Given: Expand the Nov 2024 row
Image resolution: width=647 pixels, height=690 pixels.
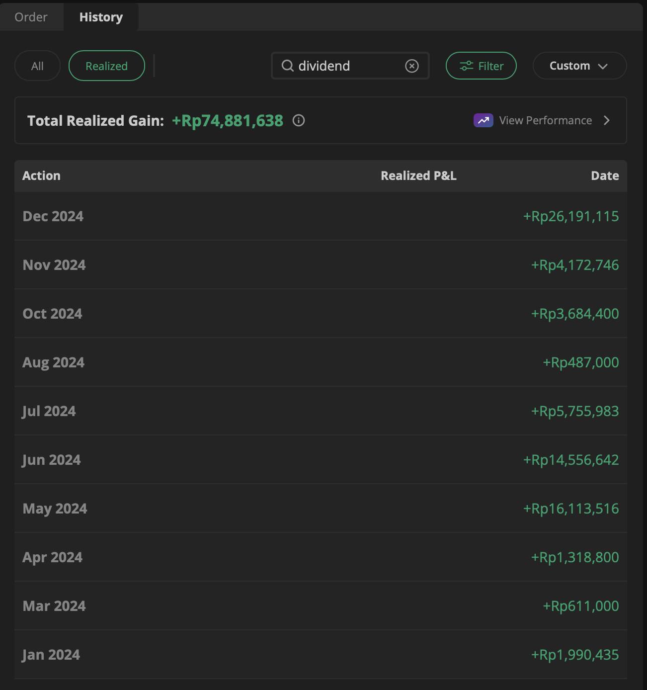Looking at the screenshot, I should click(x=321, y=265).
